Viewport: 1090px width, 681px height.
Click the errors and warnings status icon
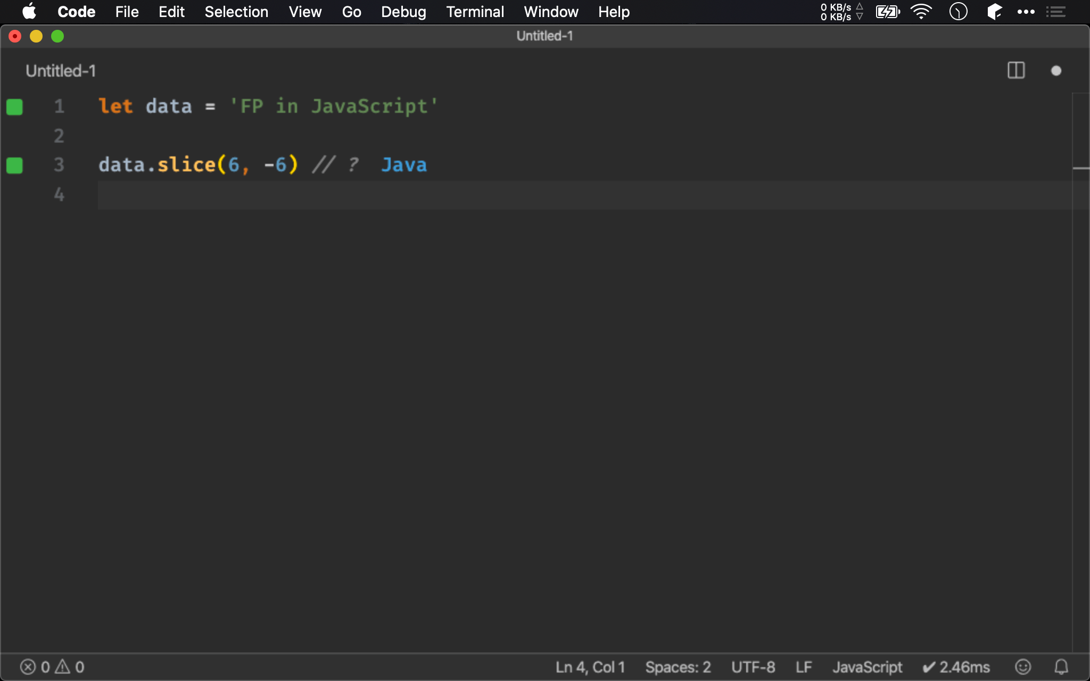pos(52,667)
